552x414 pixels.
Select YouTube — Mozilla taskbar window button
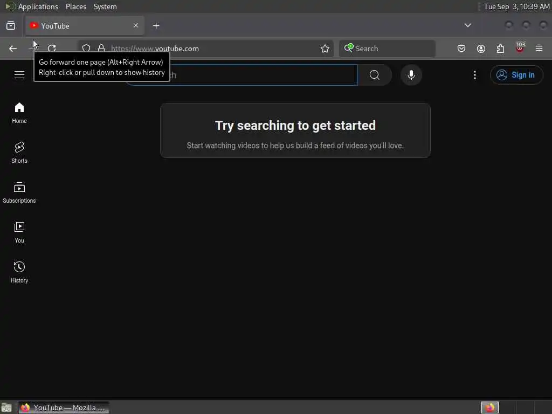(x=64, y=408)
